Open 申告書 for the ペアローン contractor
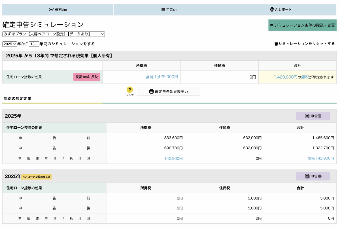Viewport: 340px width, 229px height. click(x=313, y=176)
